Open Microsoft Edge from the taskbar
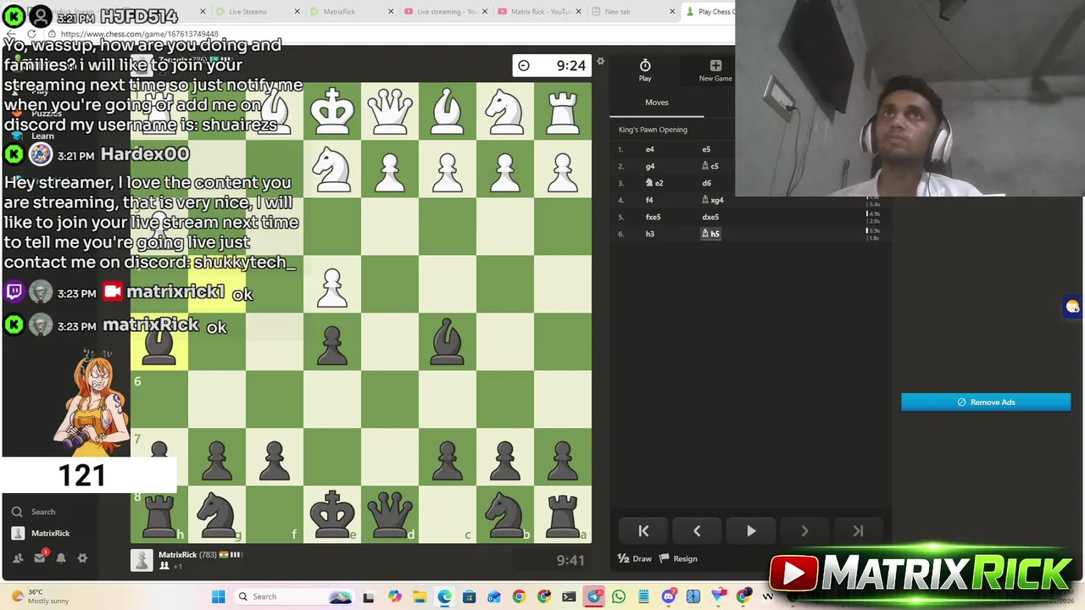Screen dimensions: 1085x610 (444, 597)
